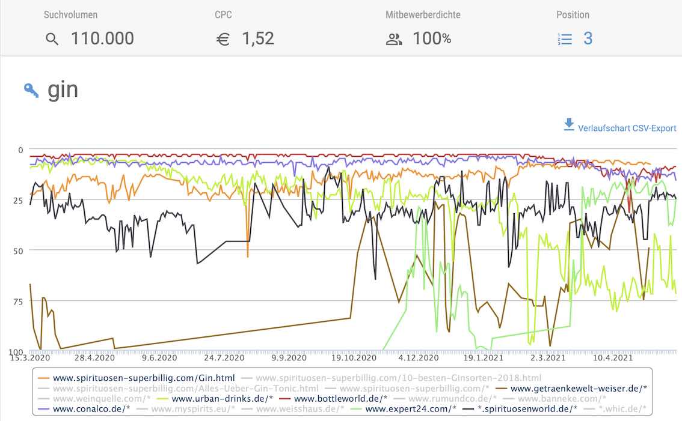
Task: Show the Alles-Ueber-Gin-Tonic.html series
Action: [179, 389]
